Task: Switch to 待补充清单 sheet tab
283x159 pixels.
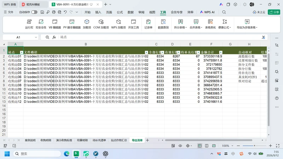Action: click(99, 140)
